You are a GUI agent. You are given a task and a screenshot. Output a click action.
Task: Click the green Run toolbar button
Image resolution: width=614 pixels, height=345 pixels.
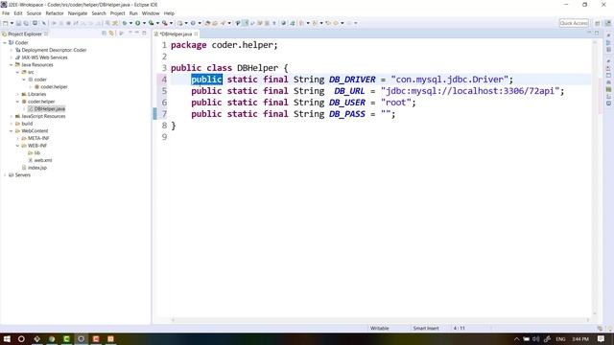click(138, 23)
